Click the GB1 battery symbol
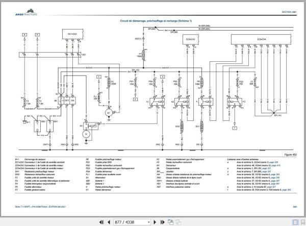The height and width of the screenshot is (226, 306). 50,127
